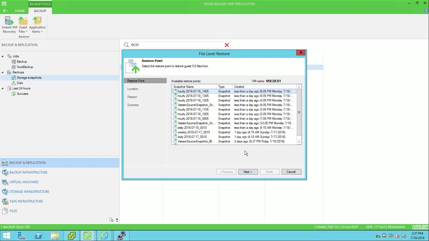The image size is (429, 241).
Task: Click the Cancel button
Action: click(291, 172)
